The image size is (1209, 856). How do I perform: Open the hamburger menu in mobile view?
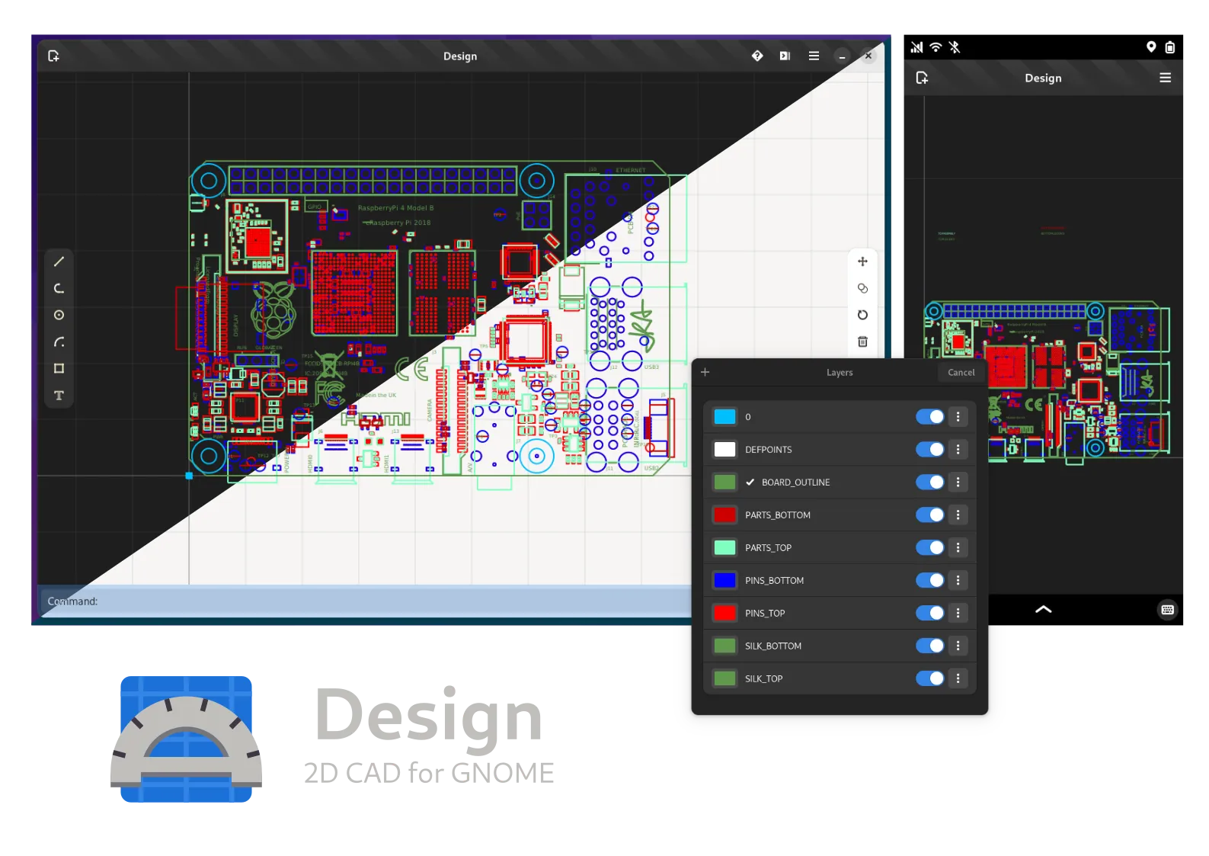pos(1165,78)
